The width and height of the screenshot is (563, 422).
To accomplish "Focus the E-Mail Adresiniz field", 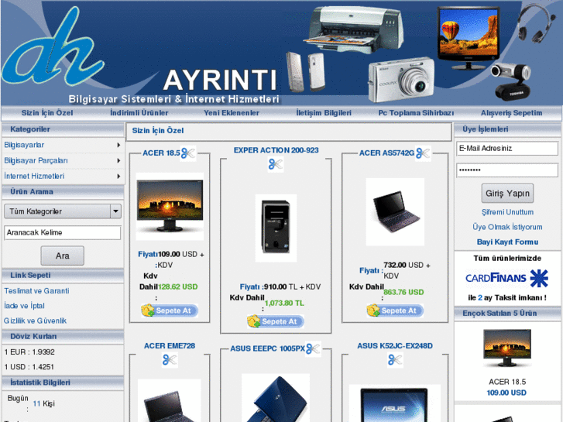I will coord(507,149).
